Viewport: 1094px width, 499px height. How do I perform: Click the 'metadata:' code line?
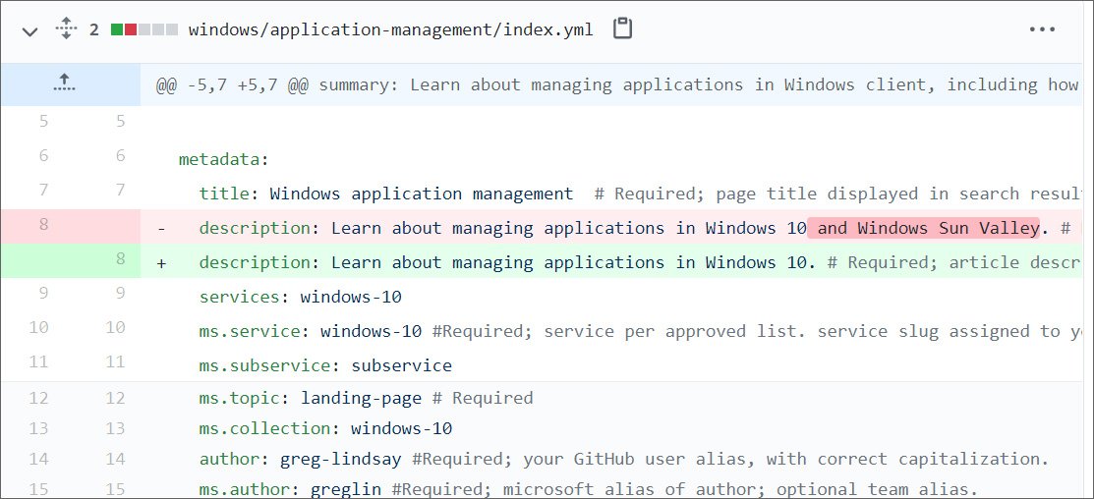(x=223, y=159)
